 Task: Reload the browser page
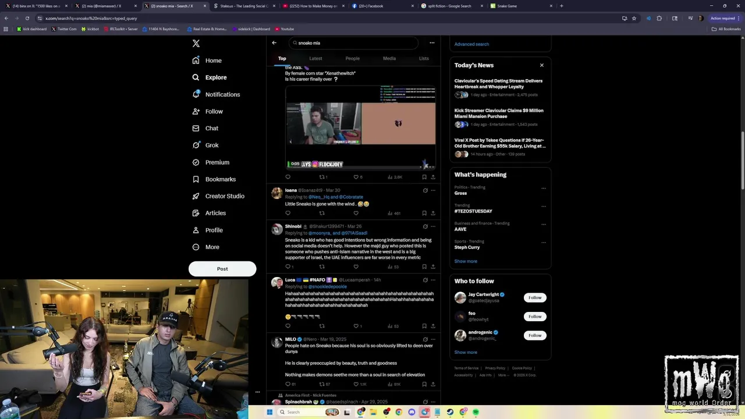27,18
